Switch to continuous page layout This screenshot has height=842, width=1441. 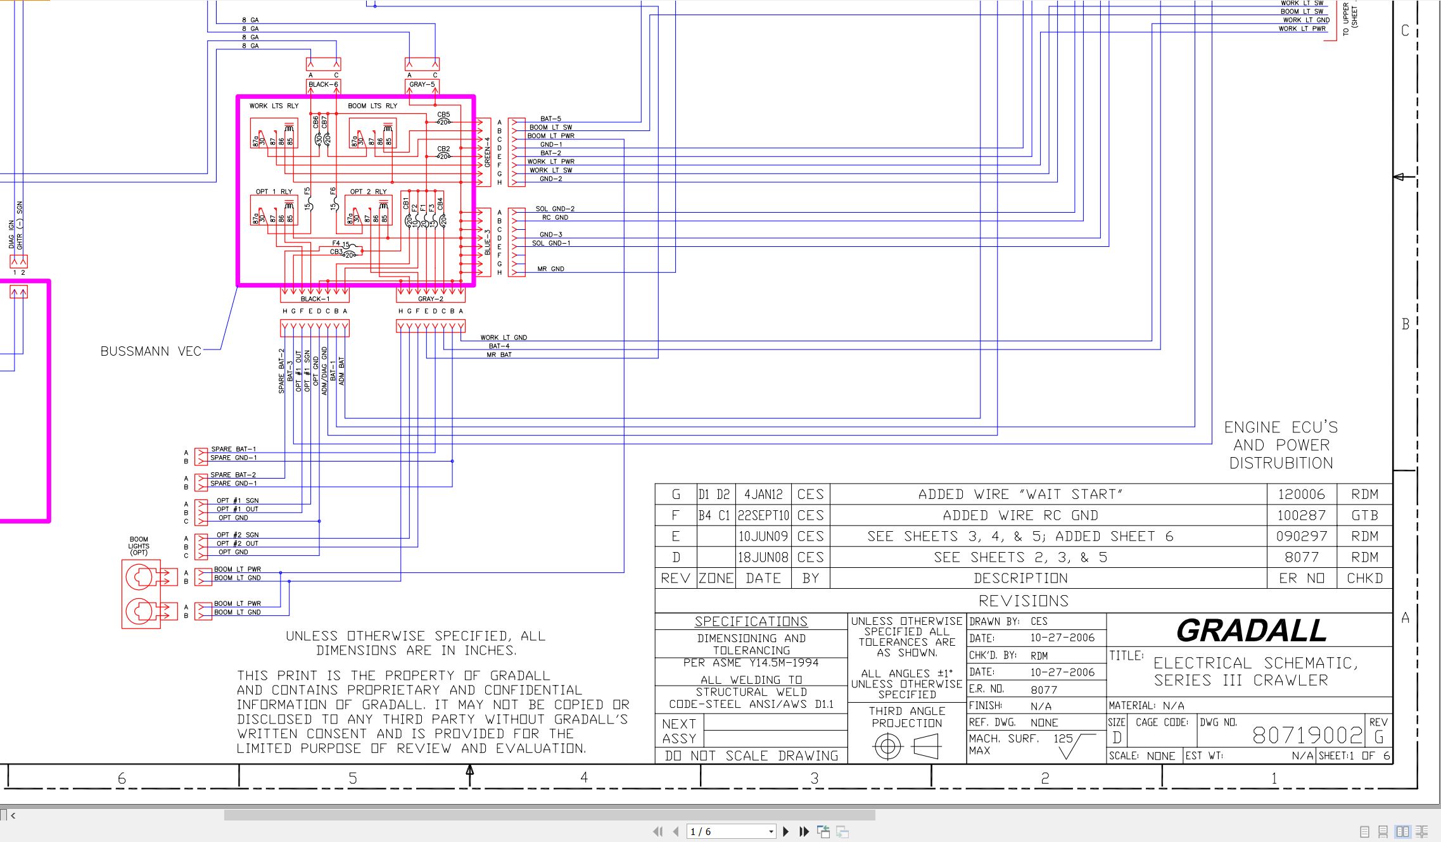pyautogui.click(x=1383, y=832)
